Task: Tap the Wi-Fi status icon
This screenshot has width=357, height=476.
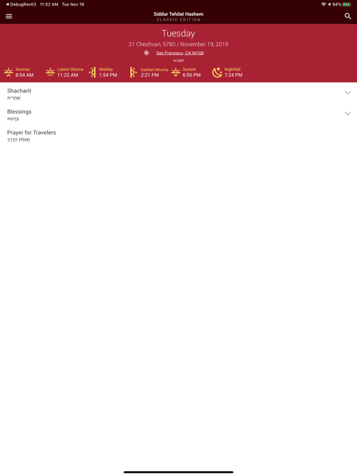Action: tap(324, 4)
